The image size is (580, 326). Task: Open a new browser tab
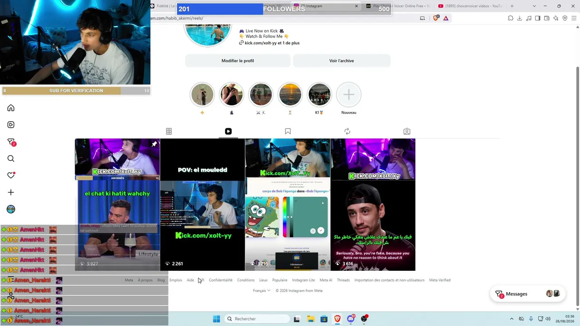pos(512,6)
